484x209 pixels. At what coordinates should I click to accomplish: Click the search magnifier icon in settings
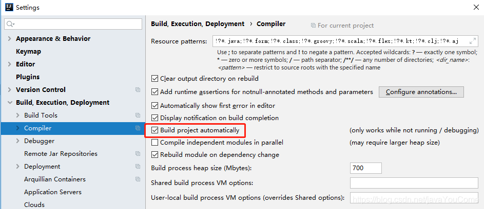(x=10, y=25)
